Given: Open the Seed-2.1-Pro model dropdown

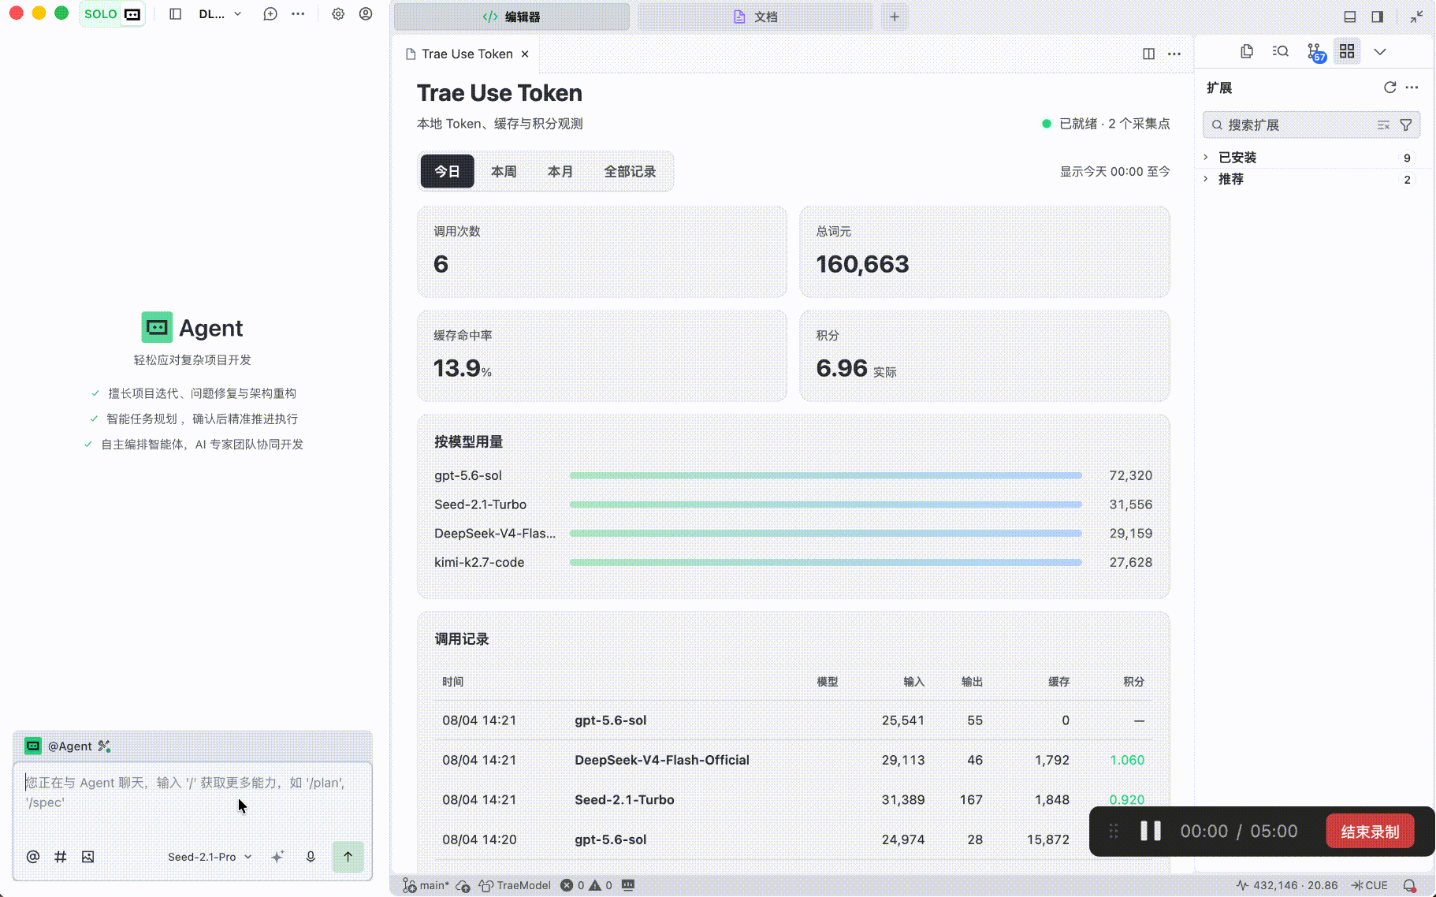Looking at the screenshot, I should coord(210,857).
